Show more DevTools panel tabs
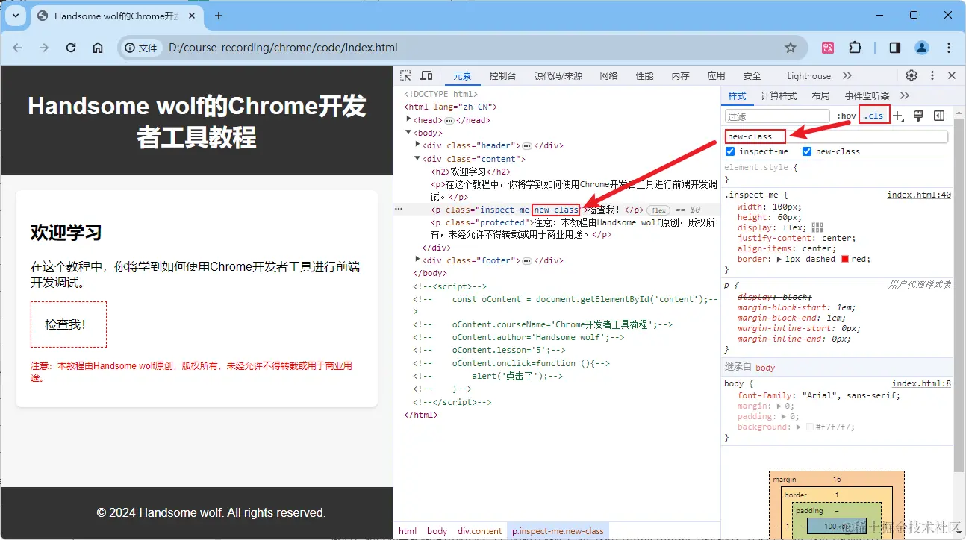The height and width of the screenshot is (540, 966). [x=847, y=75]
